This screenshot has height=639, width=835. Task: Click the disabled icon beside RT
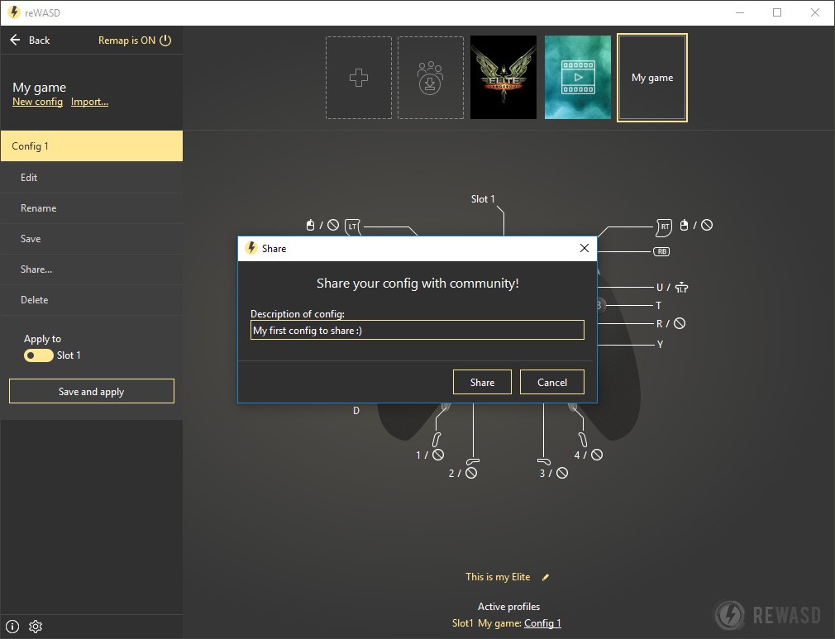(707, 225)
